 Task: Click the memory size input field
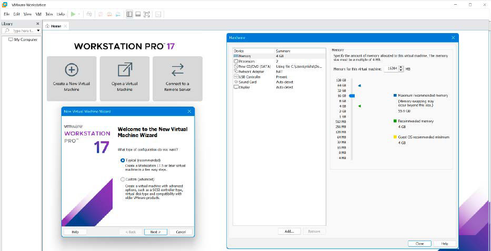click(x=391, y=69)
